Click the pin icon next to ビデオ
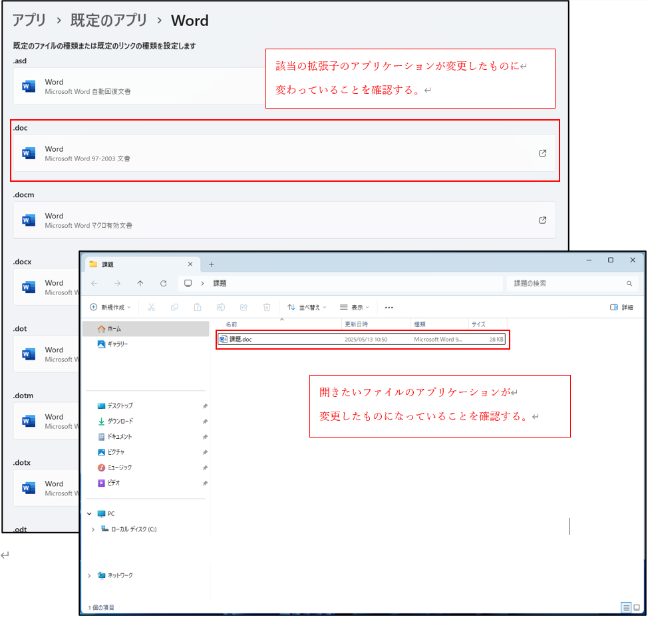Viewport: 648px width, 618px height. coord(205,483)
